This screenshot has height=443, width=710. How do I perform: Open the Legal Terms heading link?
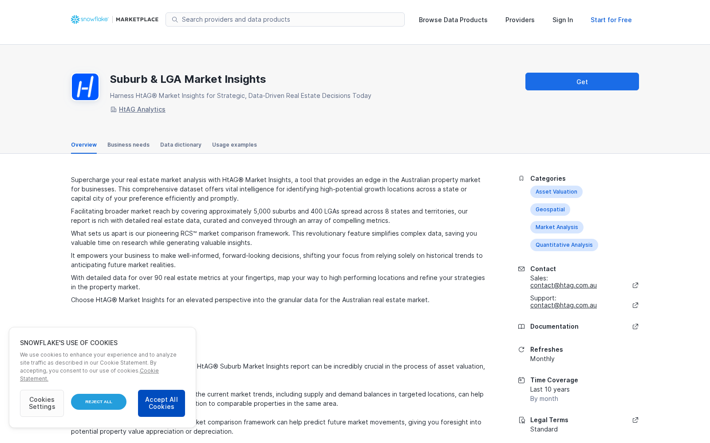(549, 420)
